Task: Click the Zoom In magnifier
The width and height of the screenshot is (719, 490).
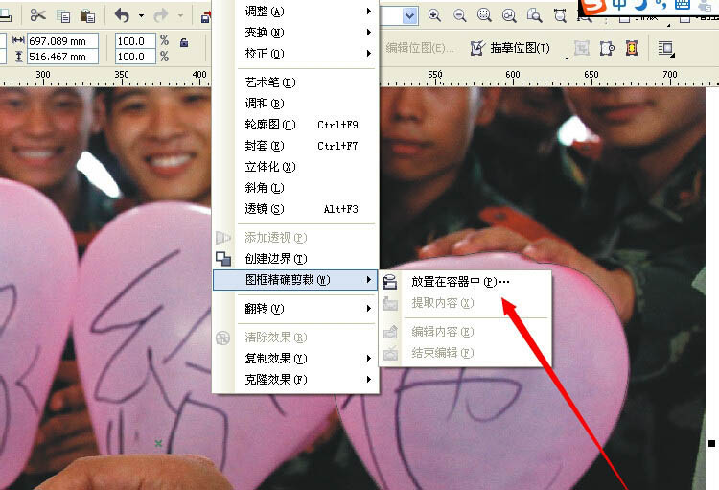Action: tap(433, 15)
